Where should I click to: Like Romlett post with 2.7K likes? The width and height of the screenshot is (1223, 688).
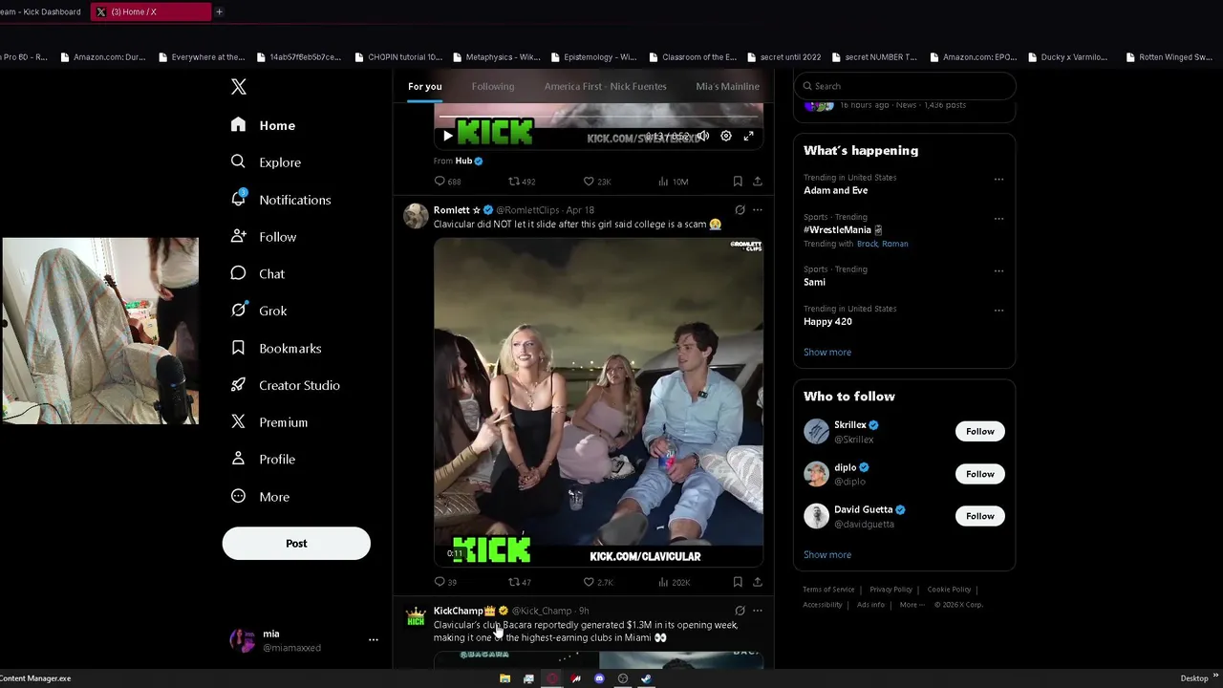point(598,582)
